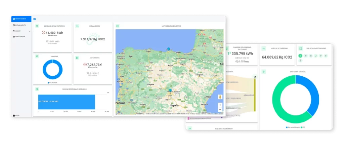Click the red down-trend icon beside 41.480 kWh
Viewport: 344px width, 146px height.
(x=43, y=33)
